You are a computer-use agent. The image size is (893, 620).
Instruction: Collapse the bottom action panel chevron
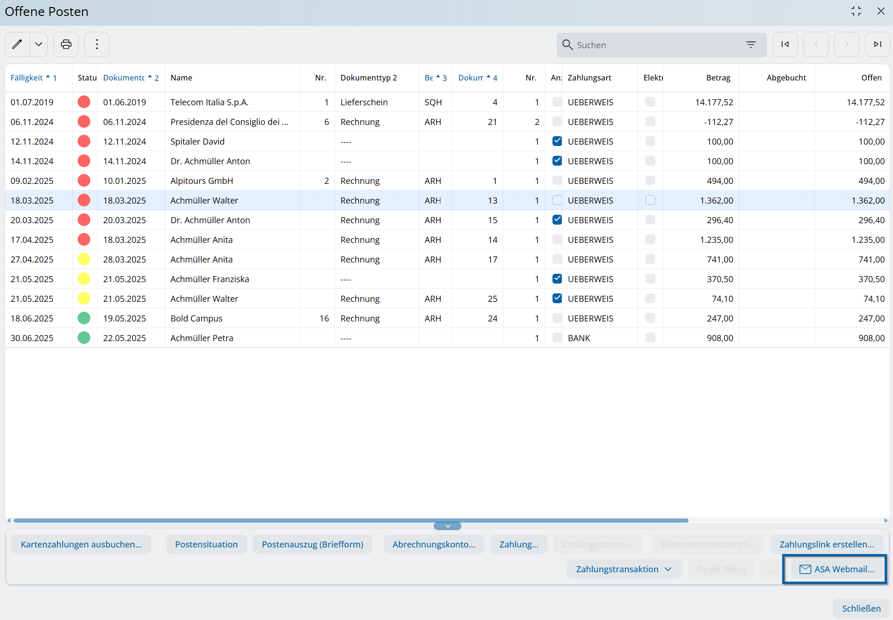pos(447,526)
